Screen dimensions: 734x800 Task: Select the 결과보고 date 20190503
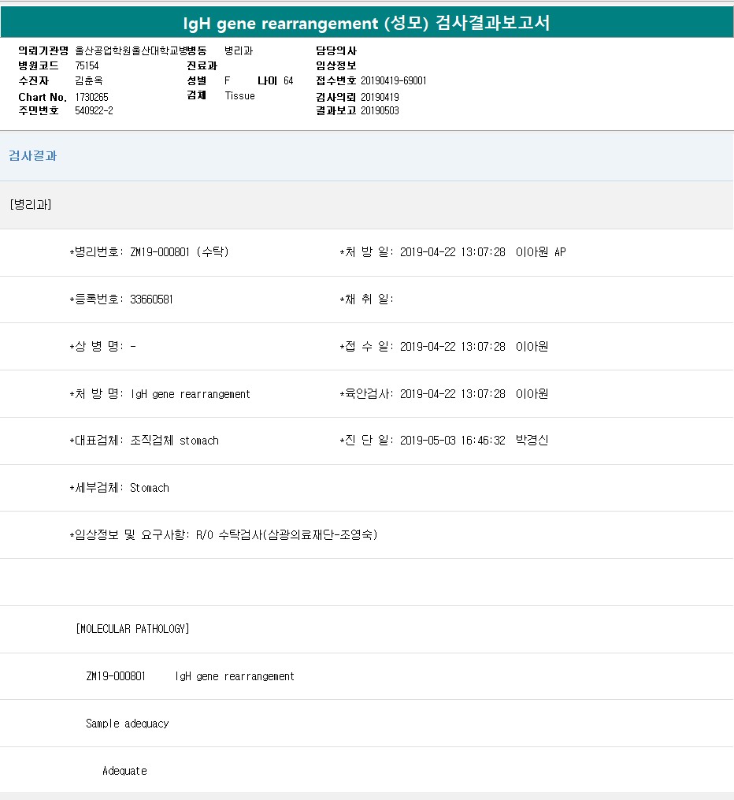[380, 110]
